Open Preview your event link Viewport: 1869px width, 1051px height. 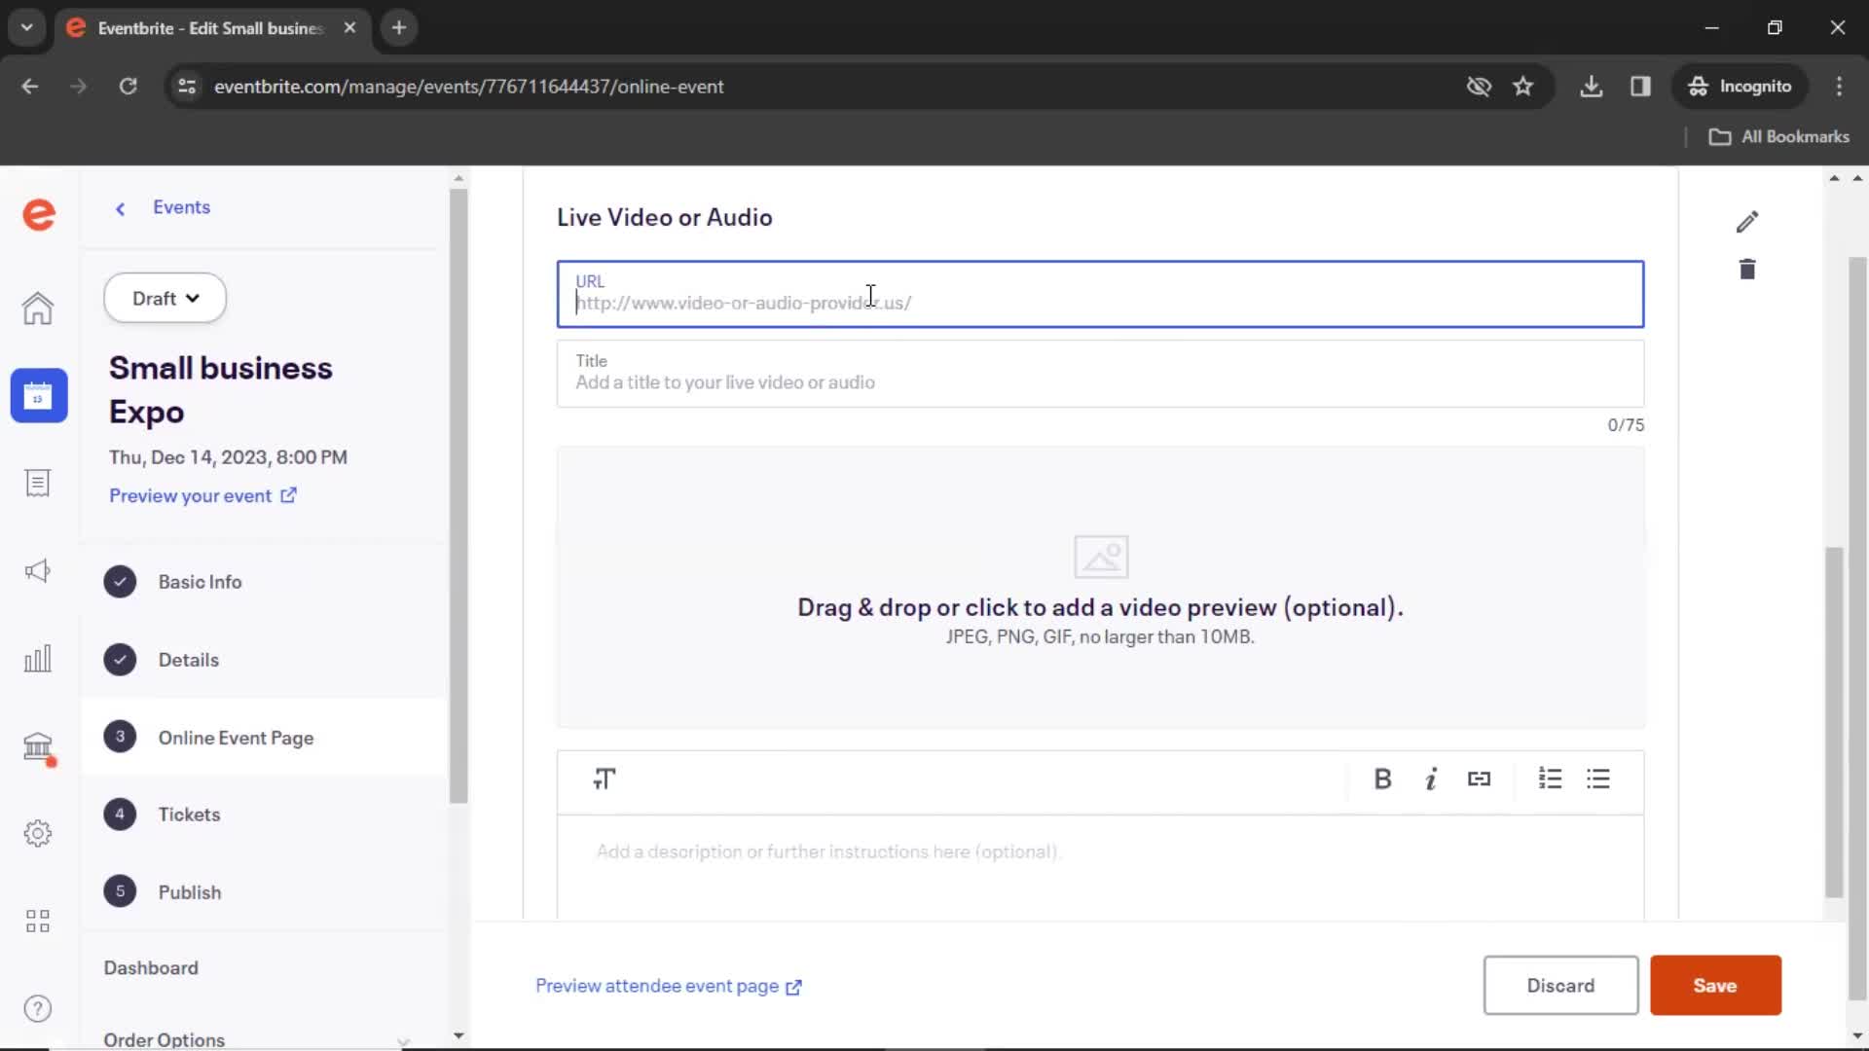tap(202, 496)
